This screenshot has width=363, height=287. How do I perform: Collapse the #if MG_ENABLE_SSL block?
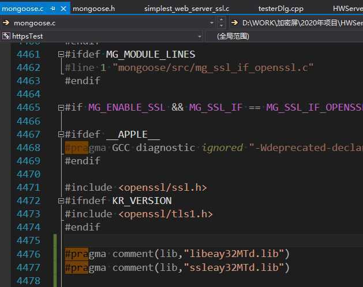click(x=61, y=108)
